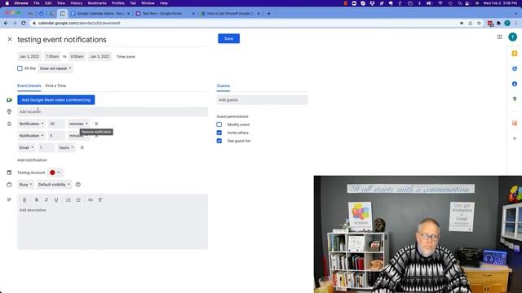This screenshot has width=522, height=293.
Task: Open the Apple menu
Action: pyautogui.click(x=7, y=3)
